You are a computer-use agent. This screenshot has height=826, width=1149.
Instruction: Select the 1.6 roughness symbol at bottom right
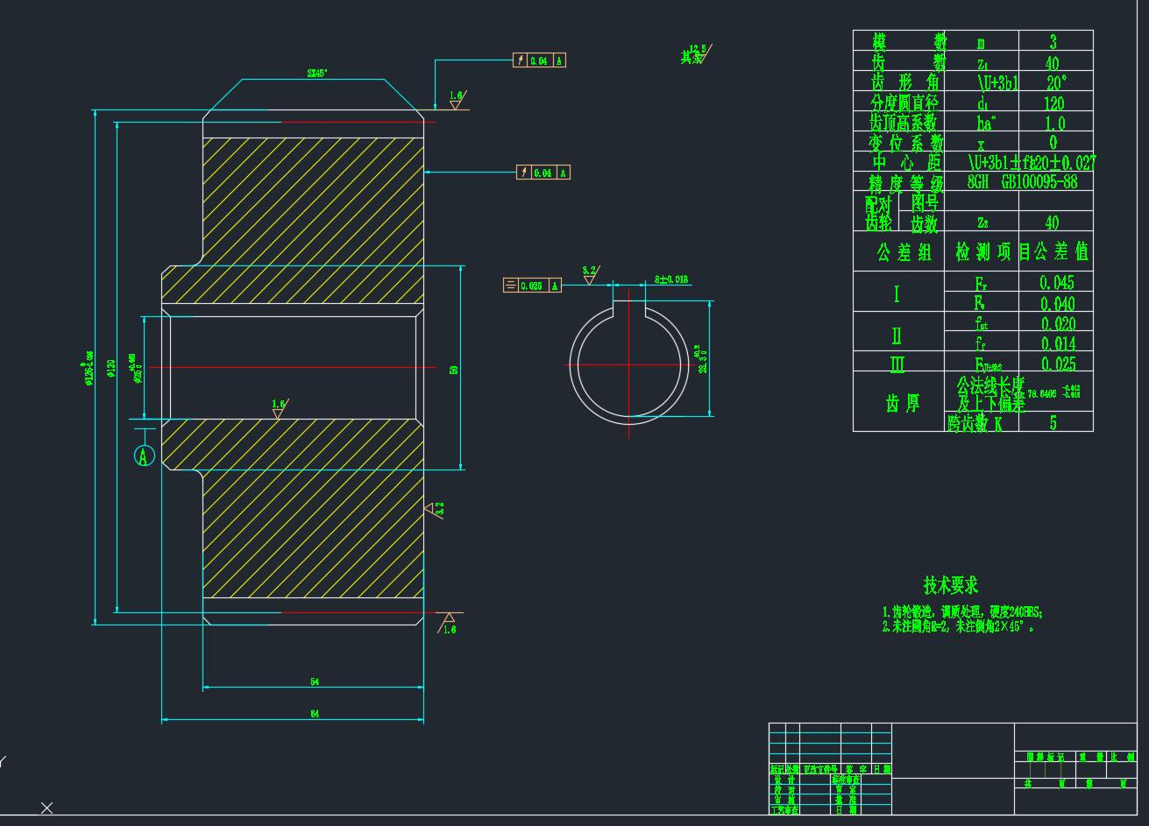pos(449,623)
